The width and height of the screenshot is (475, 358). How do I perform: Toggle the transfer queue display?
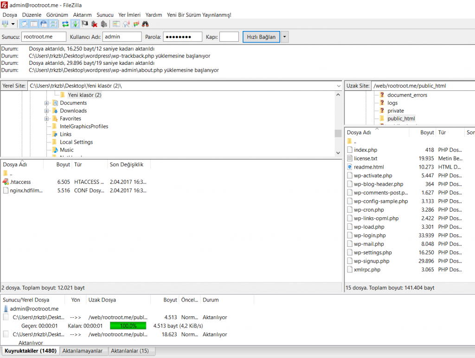(54, 24)
